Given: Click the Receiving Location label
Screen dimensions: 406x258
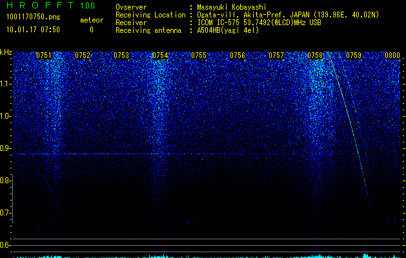Looking at the screenshot, I should tap(150, 15).
